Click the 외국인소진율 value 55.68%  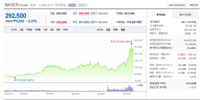(192, 48)
